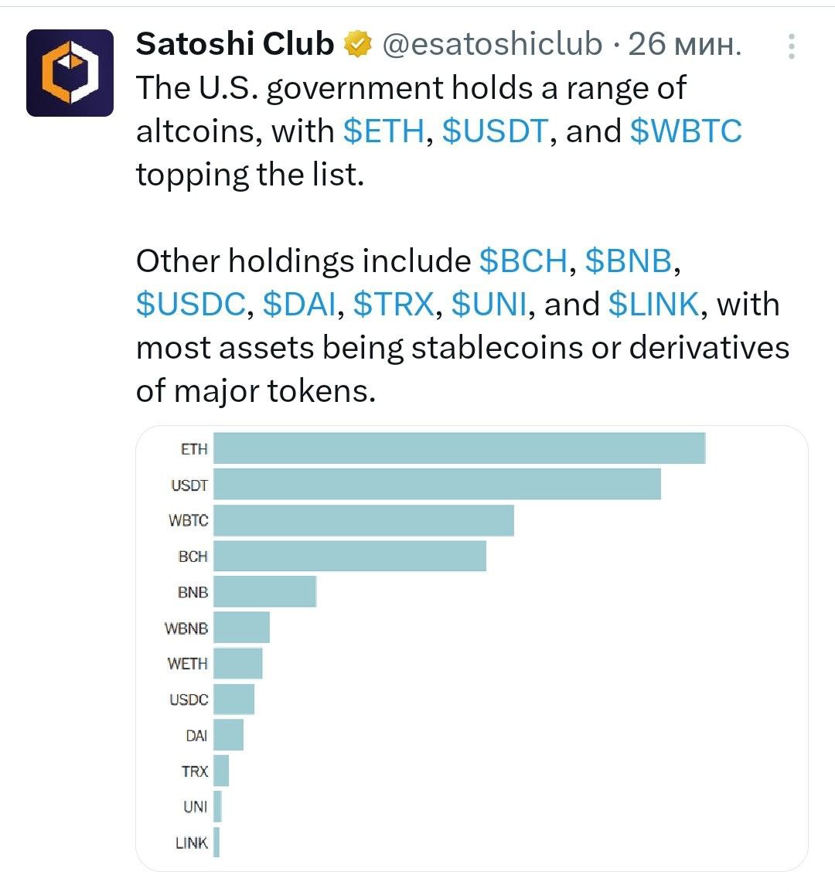Click the BCH bar in the chart
The width and height of the screenshot is (835, 892).
[350, 556]
